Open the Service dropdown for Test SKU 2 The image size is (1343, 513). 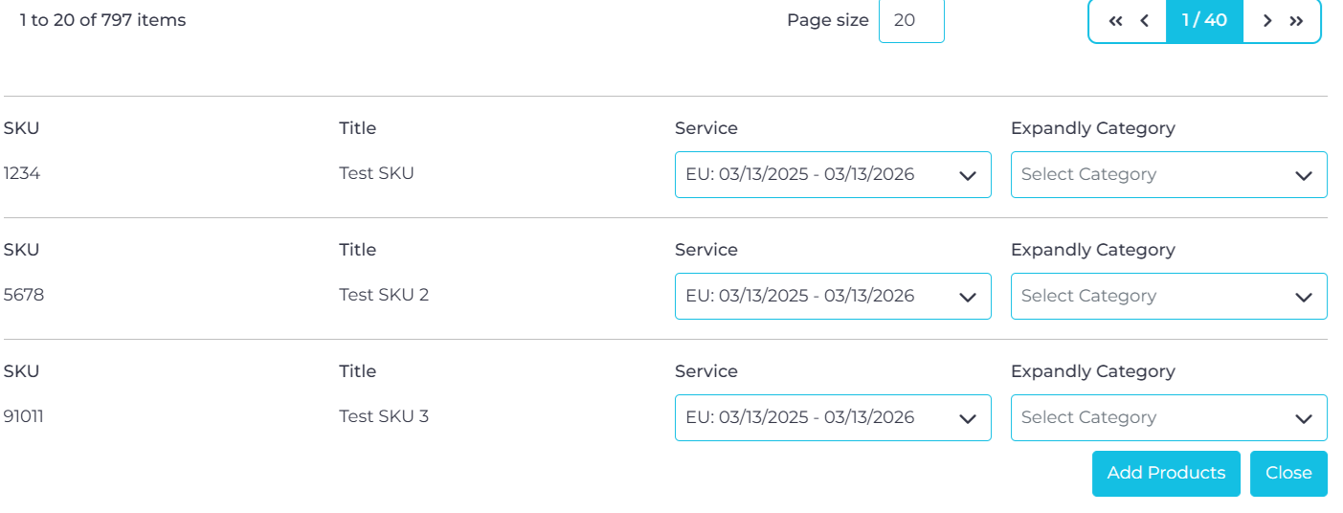pyautogui.click(x=833, y=297)
